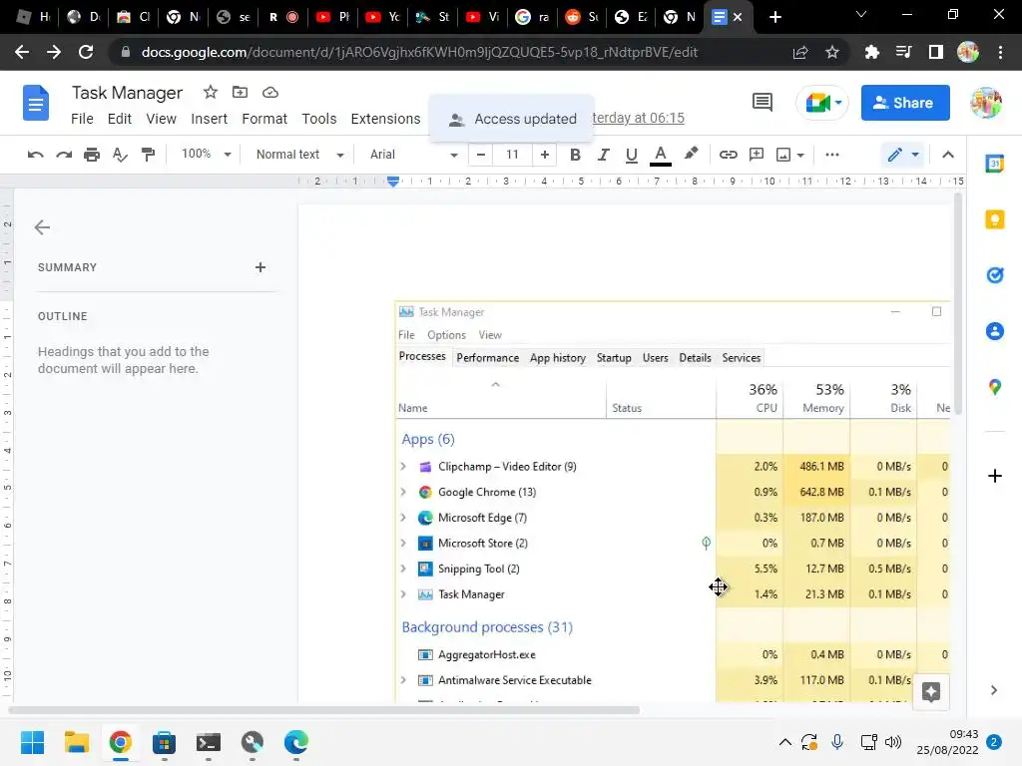
Task: Open Google Keep side panel
Action: pos(994,219)
